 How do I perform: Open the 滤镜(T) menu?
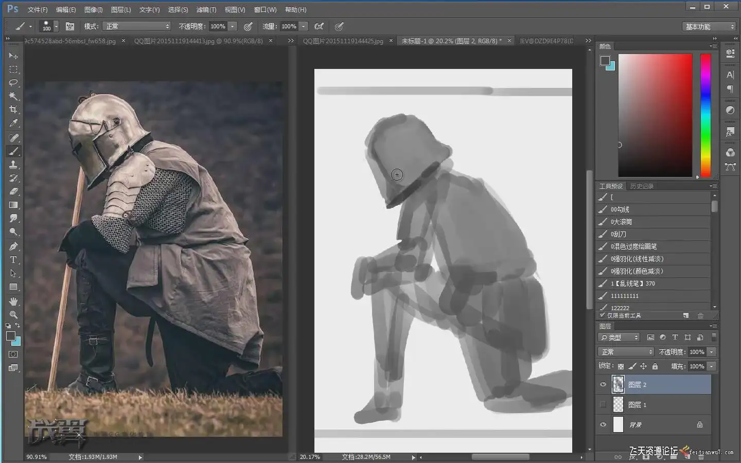click(206, 10)
